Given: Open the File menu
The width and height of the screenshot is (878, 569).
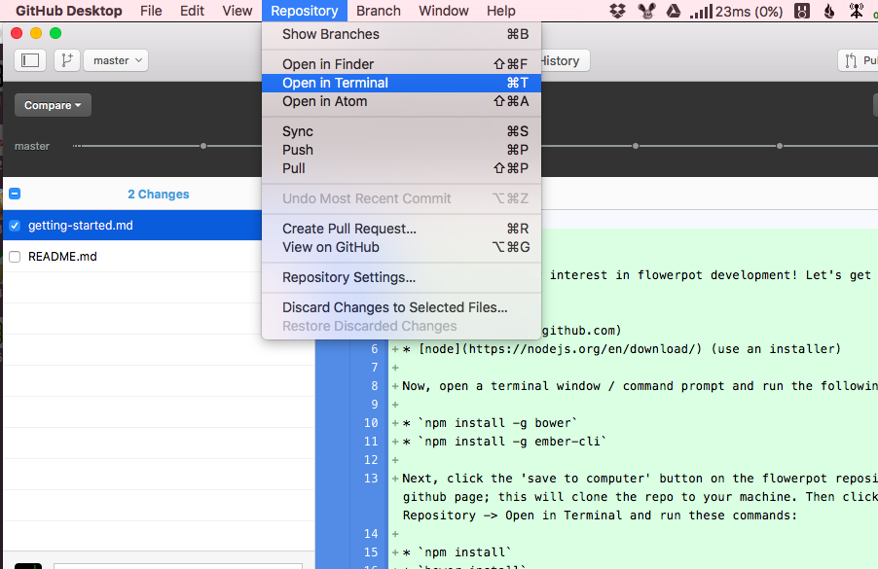Looking at the screenshot, I should [x=151, y=11].
